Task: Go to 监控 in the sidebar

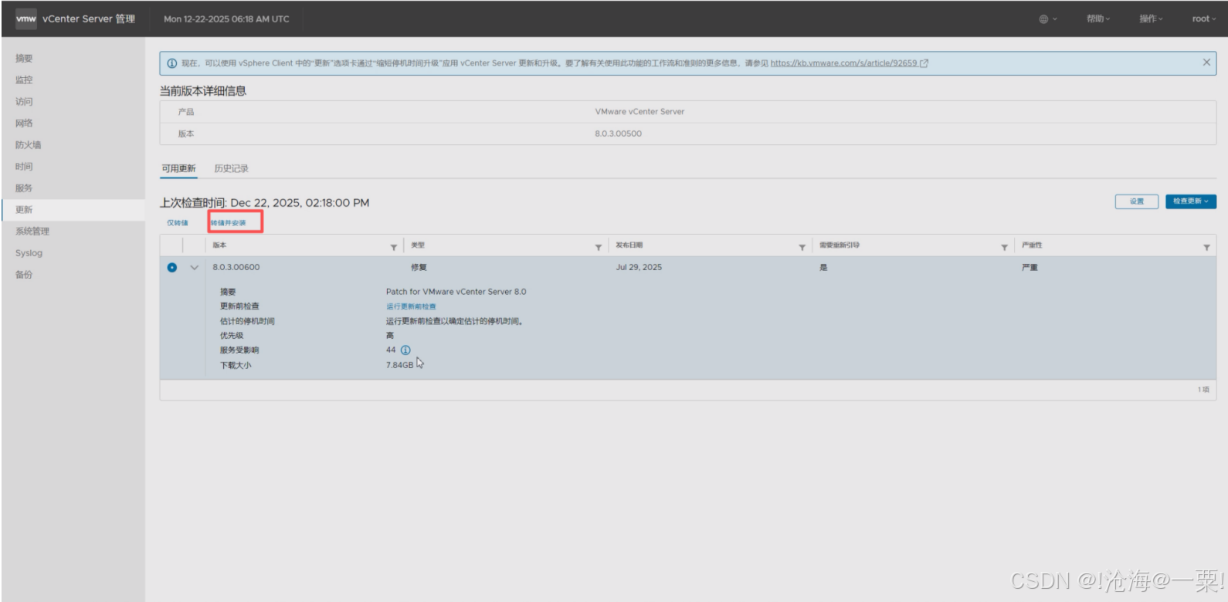Action: (24, 79)
